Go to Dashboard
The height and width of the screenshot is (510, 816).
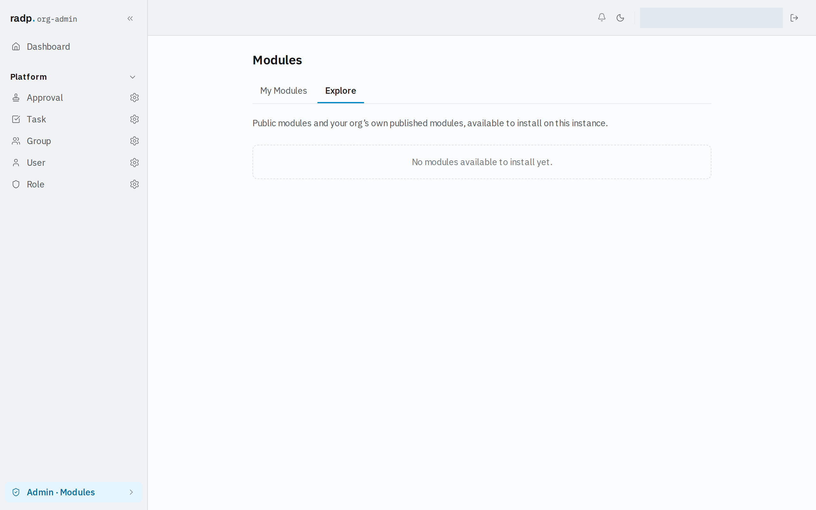(x=48, y=47)
